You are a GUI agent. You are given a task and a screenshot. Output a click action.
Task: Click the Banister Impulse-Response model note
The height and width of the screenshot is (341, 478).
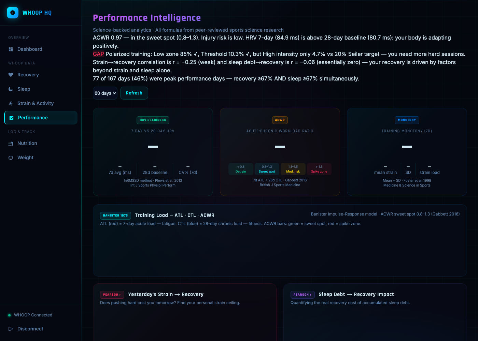pos(385,214)
